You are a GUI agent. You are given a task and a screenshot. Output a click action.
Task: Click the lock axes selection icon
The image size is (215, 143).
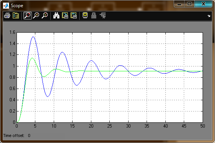coord(94,15)
